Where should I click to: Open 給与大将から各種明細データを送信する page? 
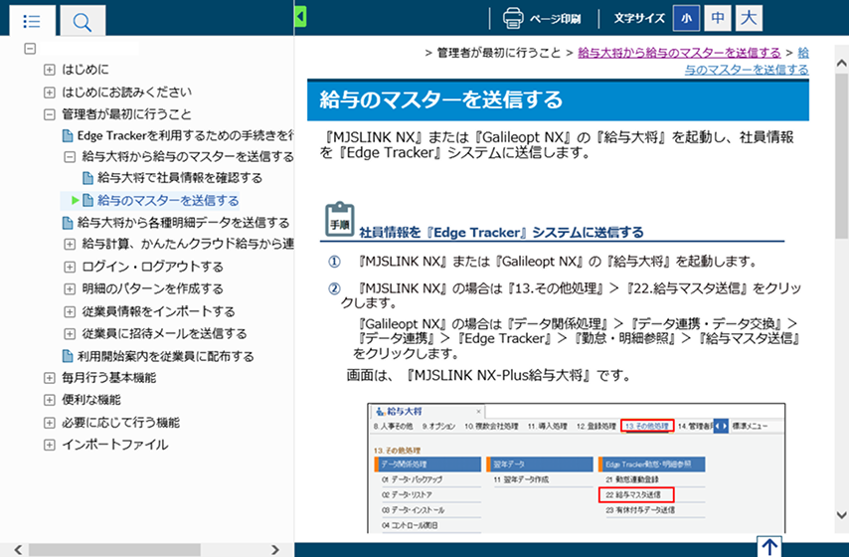tap(184, 223)
